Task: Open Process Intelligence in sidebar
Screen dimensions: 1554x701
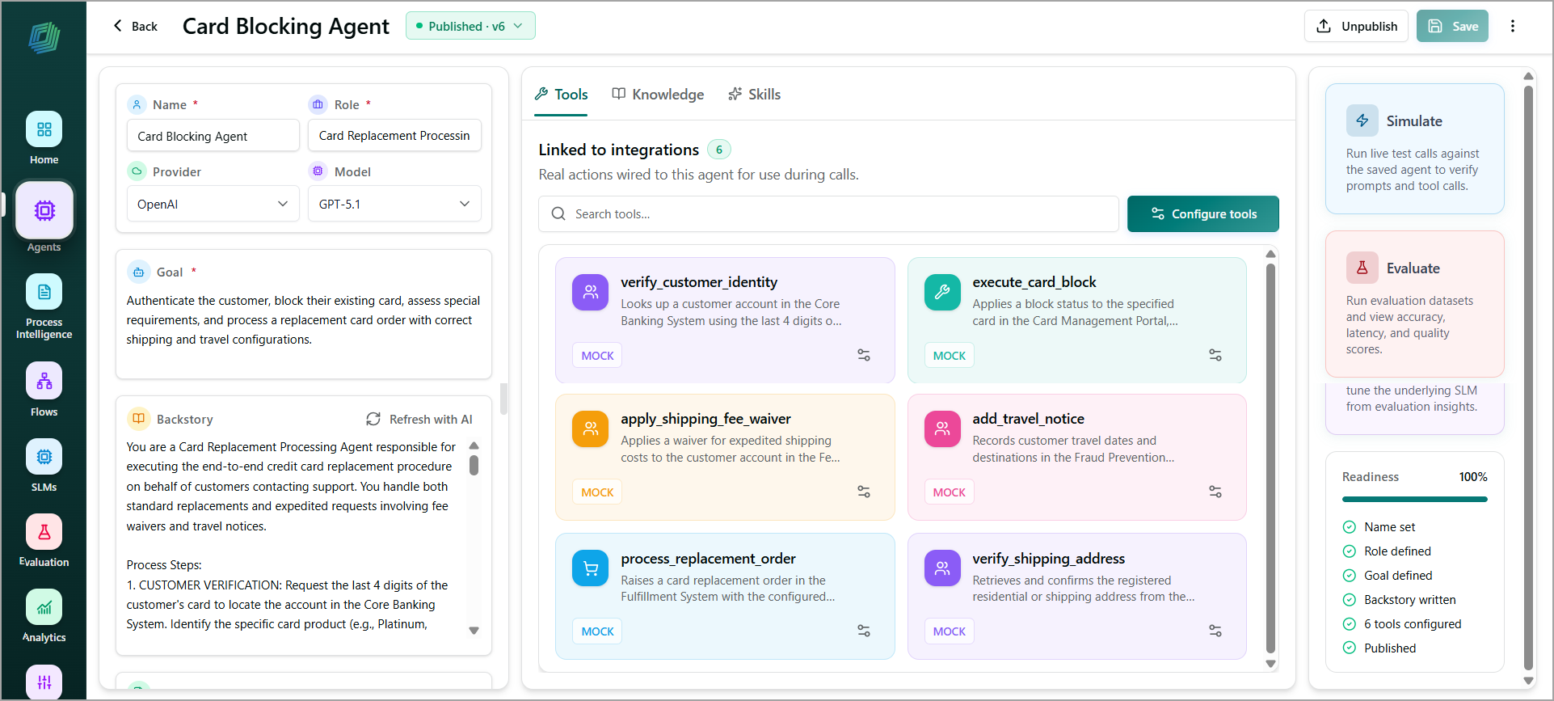Action: (x=44, y=306)
